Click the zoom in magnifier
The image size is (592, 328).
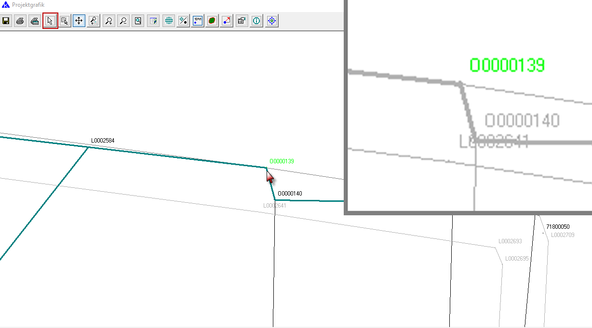109,21
